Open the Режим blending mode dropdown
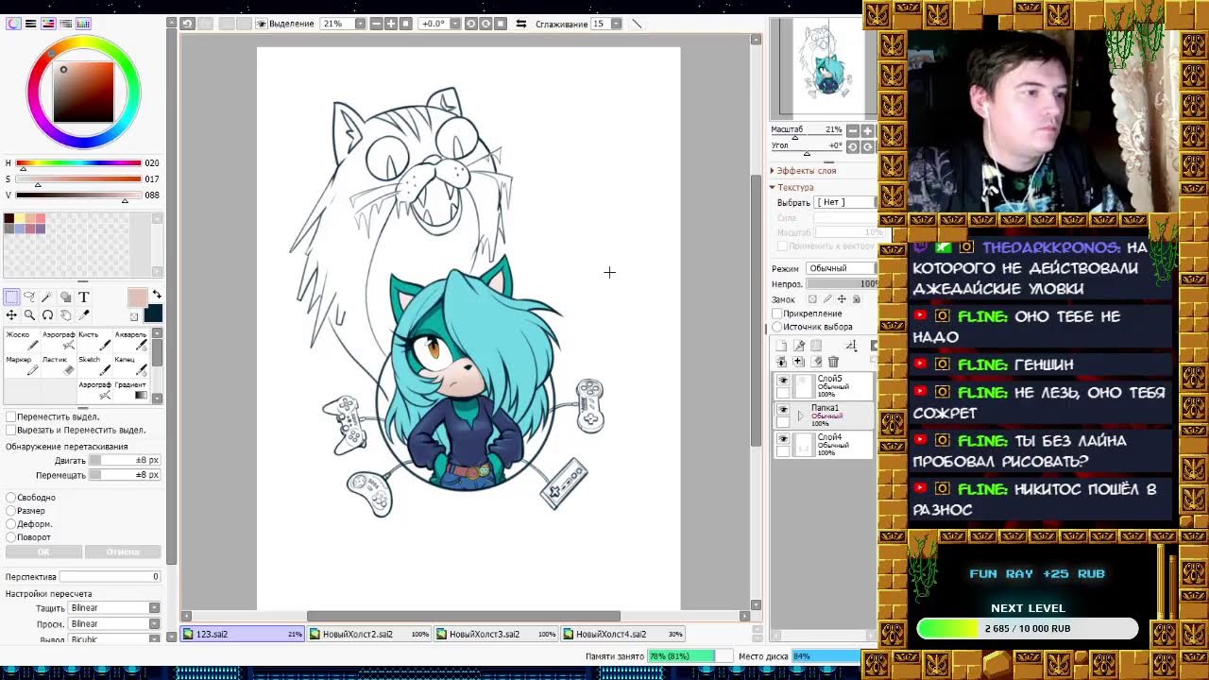 pyautogui.click(x=840, y=268)
